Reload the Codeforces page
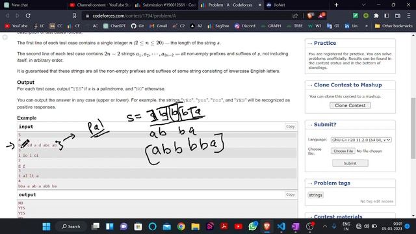 [28, 16]
